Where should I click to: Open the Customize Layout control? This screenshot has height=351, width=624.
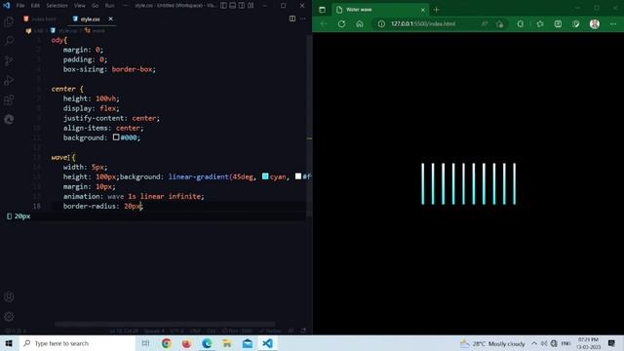coord(251,6)
